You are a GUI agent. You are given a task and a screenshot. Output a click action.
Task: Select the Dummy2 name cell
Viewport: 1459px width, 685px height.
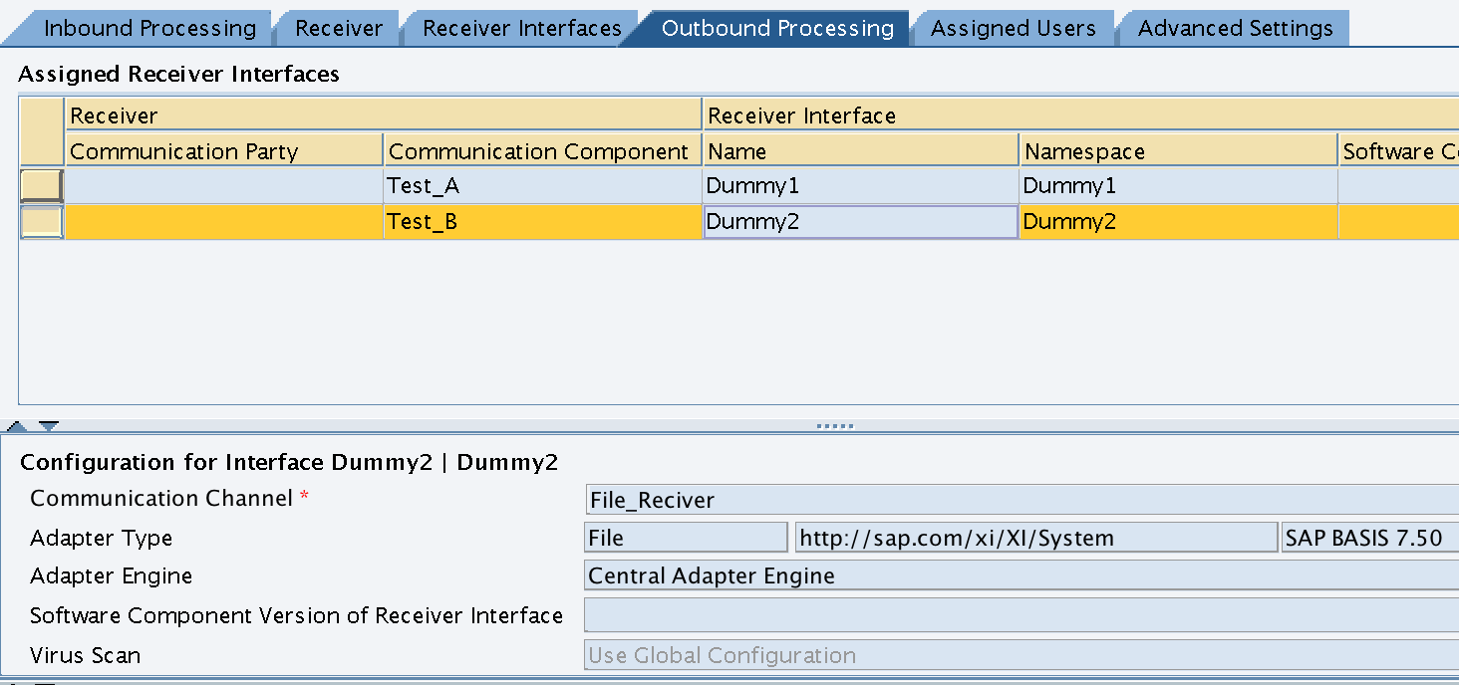861,222
